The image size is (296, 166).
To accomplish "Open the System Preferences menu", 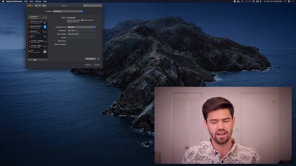I will pos(14,1).
